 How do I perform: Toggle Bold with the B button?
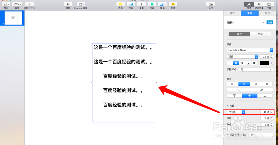tap(236, 63)
